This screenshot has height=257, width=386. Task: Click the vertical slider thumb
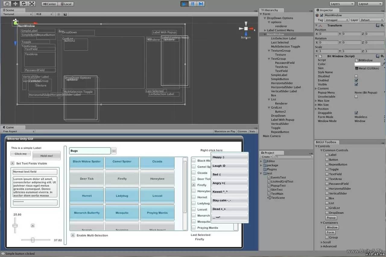click(x=15, y=225)
